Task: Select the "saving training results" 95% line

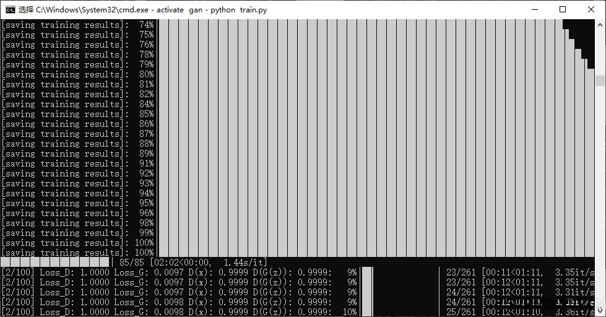Action: pyautogui.click(x=77, y=203)
